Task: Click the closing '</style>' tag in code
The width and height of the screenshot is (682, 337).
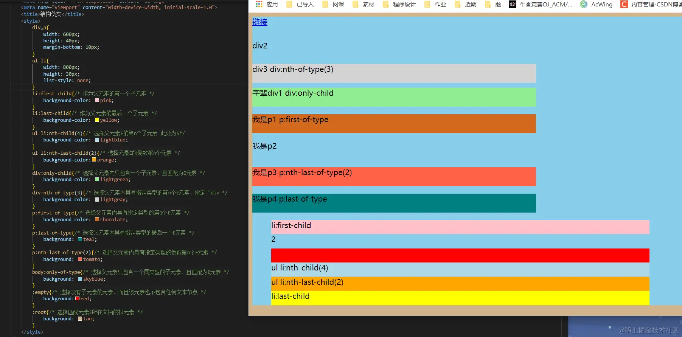Action: pos(32,332)
